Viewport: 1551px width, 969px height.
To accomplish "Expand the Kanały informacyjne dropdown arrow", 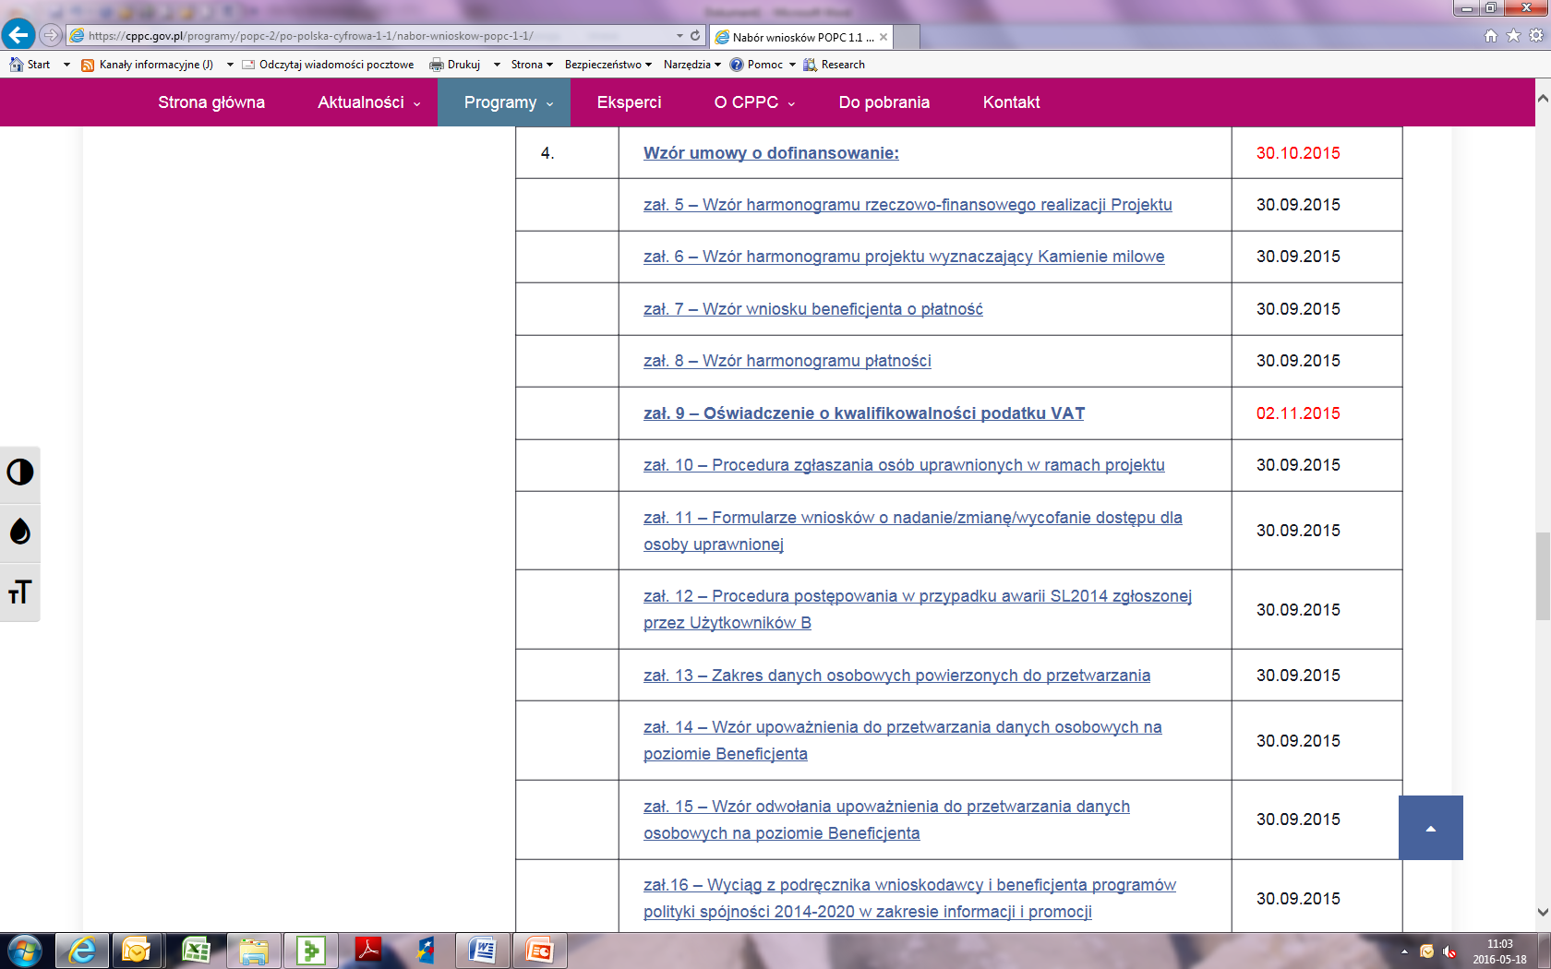I will (x=230, y=65).
